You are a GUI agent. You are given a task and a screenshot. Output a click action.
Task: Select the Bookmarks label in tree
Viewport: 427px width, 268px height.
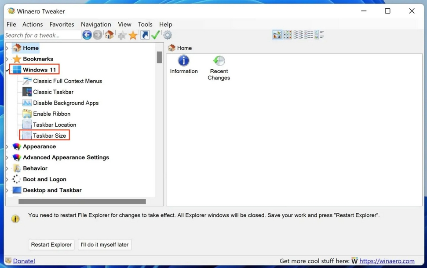[x=38, y=59]
